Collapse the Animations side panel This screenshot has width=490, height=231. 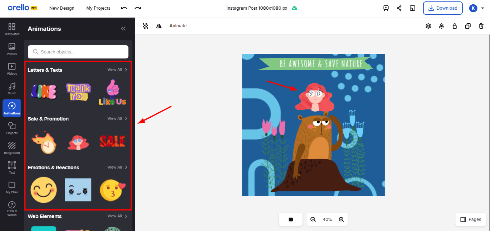point(123,29)
